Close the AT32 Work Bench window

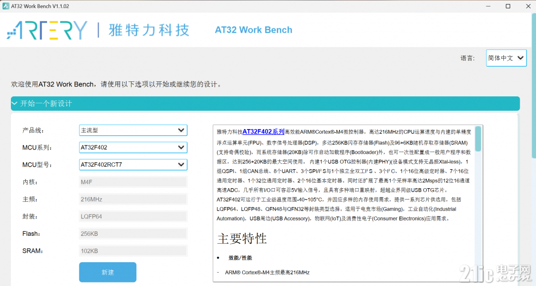[528, 6]
